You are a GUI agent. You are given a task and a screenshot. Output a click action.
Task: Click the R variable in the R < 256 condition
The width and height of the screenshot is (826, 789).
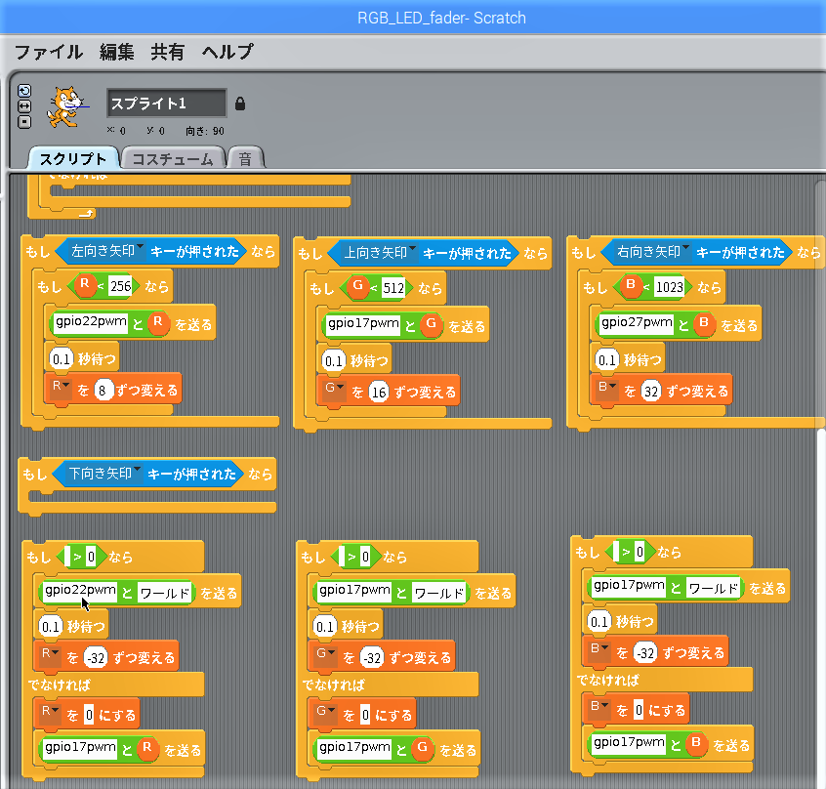[84, 285]
